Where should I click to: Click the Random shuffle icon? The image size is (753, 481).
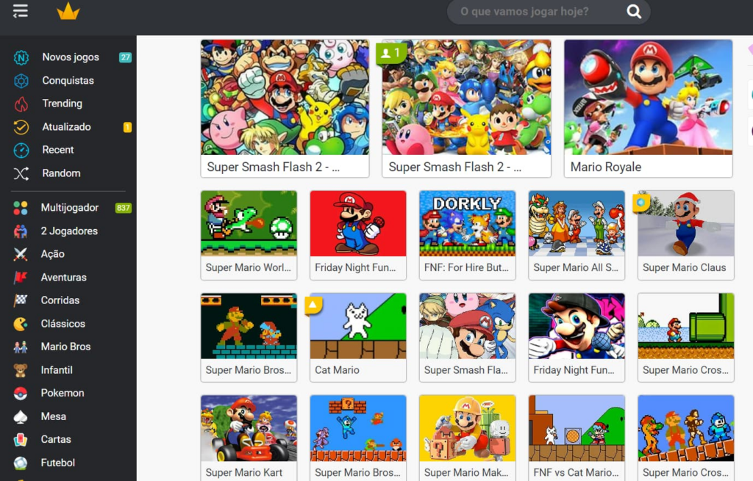coord(21,173)
